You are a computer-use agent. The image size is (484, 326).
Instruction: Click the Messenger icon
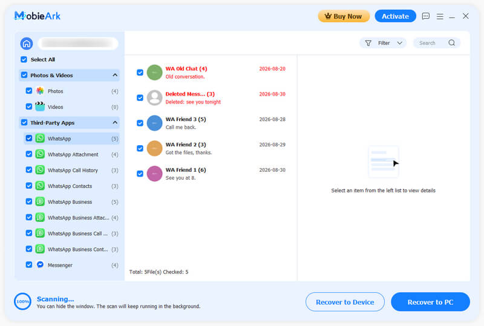click(x=40, y=264)
